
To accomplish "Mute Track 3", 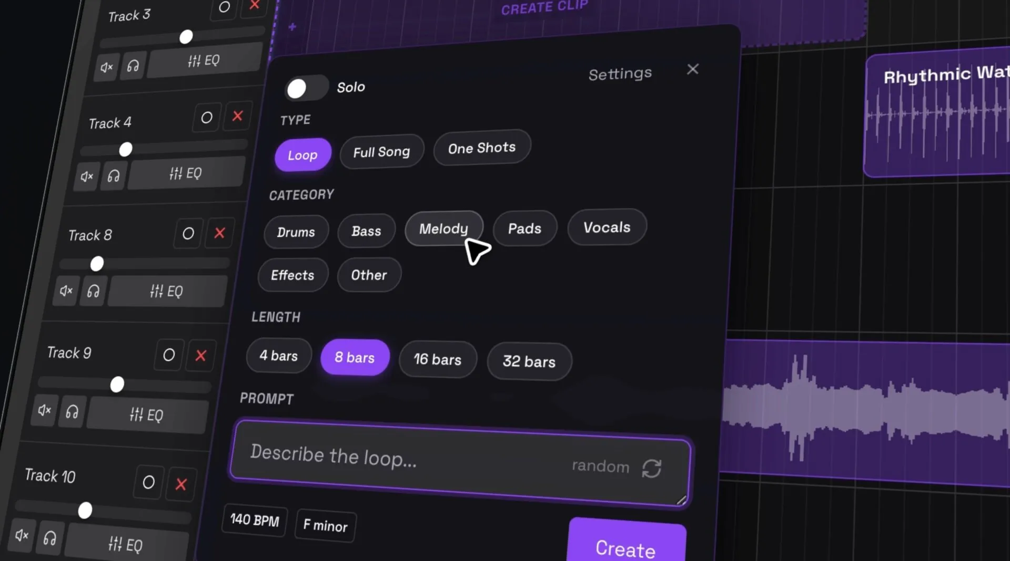I will (x=107, y=67).
